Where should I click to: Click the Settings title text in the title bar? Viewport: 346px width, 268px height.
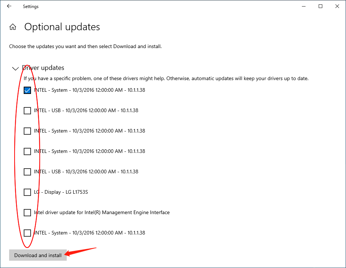point(31,7)
